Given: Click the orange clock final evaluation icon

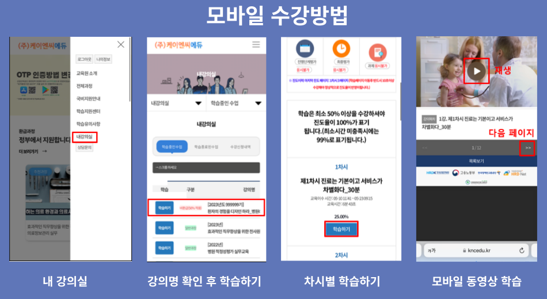Looking at the screenshot, I should click(341, 48).
